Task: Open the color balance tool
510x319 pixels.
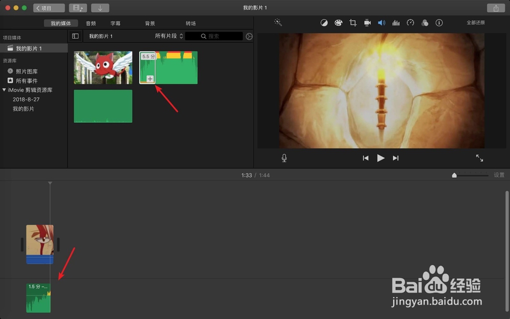Action: click(x=324, y=23)
